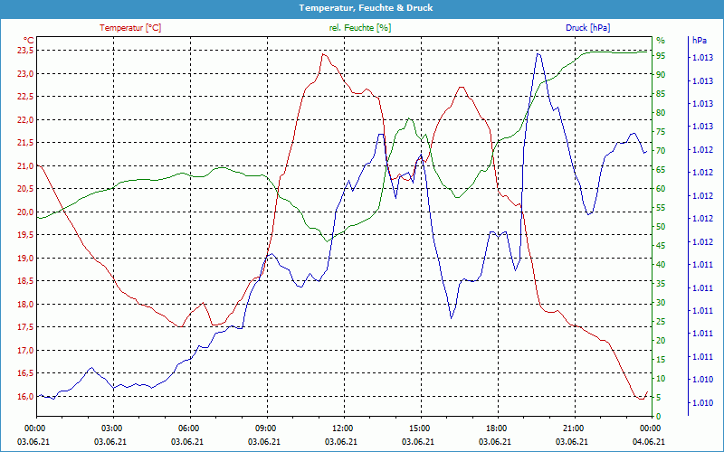Click the 95 humidity axis tick

661,56
